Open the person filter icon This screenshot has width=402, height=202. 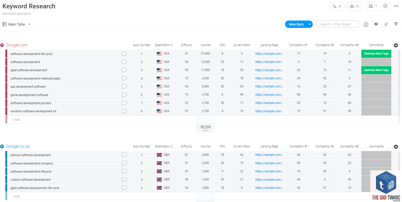366,24
